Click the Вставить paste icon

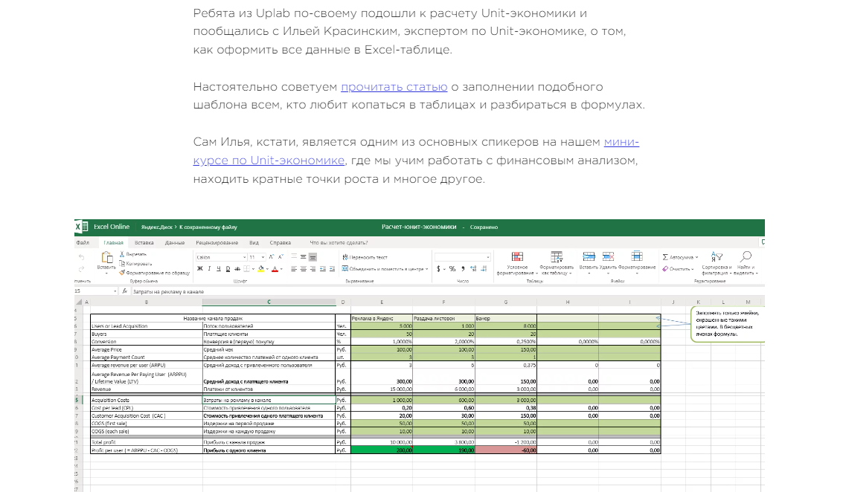tap(107, 258)
